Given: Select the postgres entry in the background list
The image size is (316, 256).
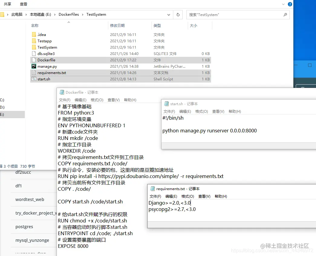Looking at the screenshot, I should [24, 227].
